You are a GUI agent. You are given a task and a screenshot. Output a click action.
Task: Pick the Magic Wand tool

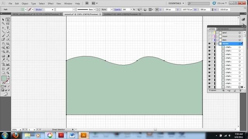pos(3,24)
